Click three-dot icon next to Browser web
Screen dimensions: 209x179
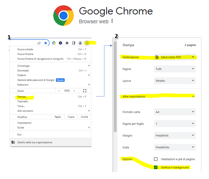click(112, 21)
